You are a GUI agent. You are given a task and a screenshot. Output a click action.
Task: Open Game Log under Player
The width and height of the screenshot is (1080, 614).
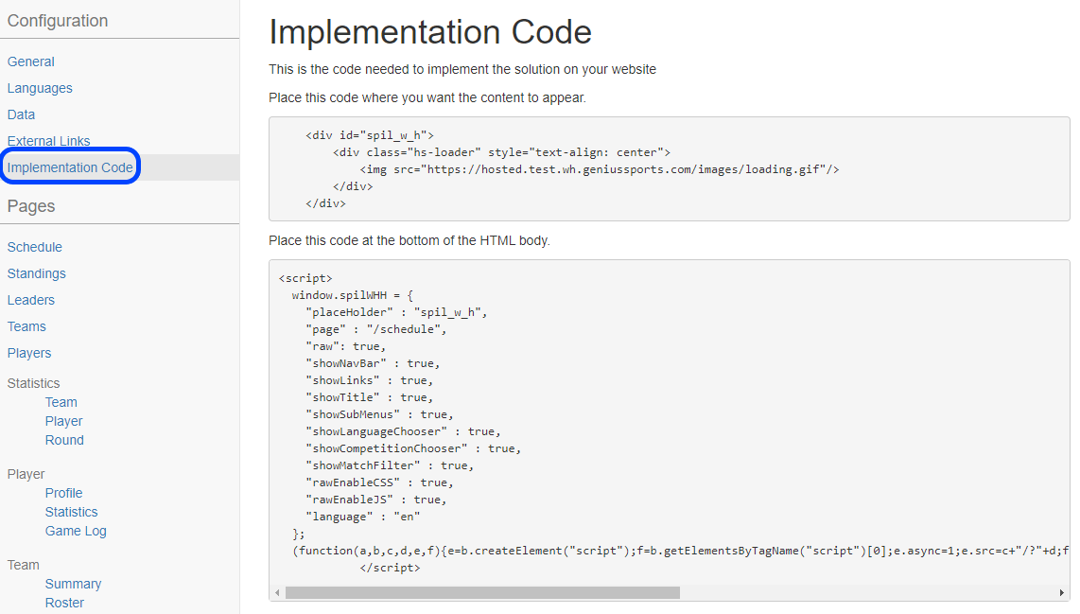[x=76, y=532]
